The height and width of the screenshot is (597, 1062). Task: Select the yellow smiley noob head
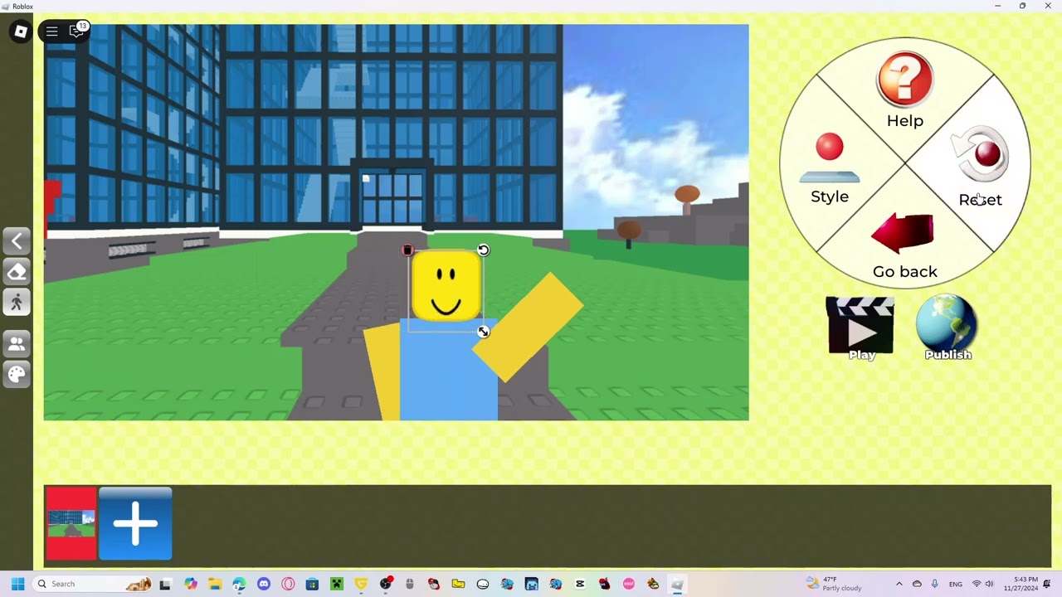coord(446,287)
